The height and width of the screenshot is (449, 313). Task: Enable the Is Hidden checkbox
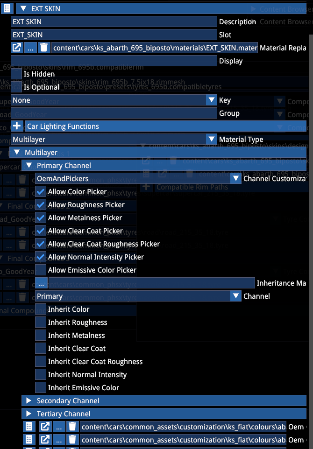[16, 74]
